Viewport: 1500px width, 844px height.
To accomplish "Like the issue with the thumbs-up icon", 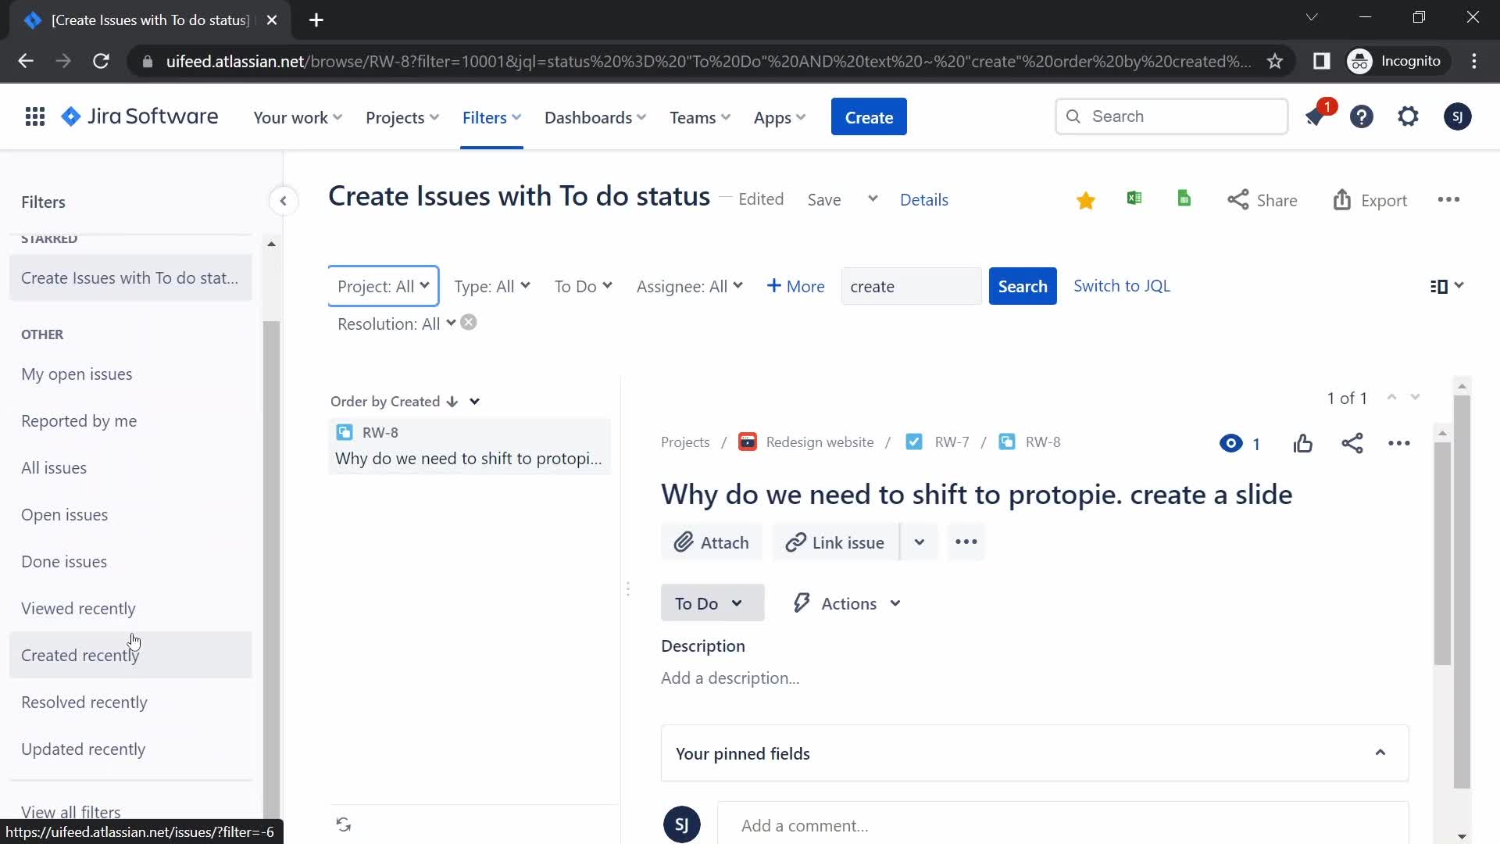I will 1303,444.
